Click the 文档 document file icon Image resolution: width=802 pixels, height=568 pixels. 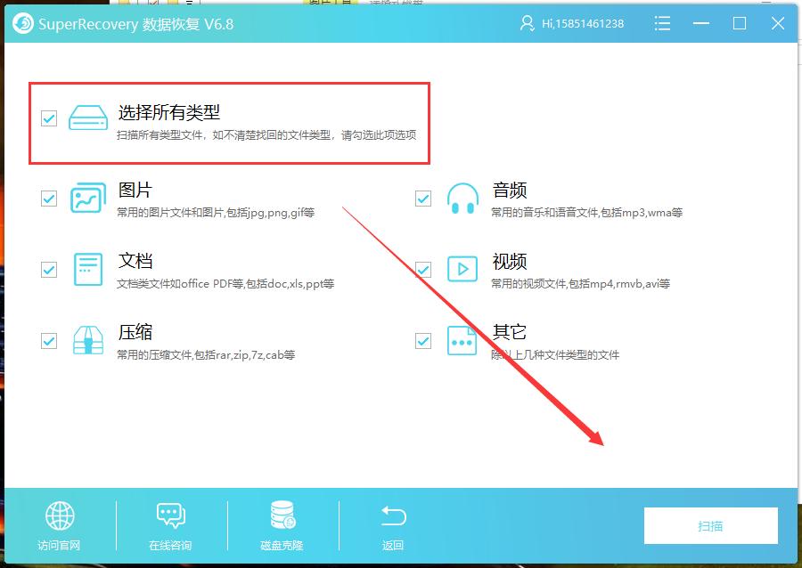click(87, 269)
